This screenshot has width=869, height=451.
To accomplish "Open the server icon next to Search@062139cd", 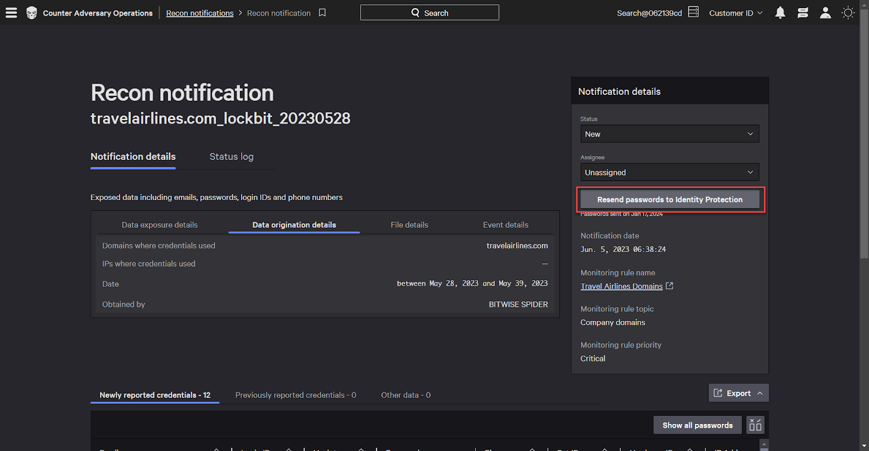I will coord(694,12).
